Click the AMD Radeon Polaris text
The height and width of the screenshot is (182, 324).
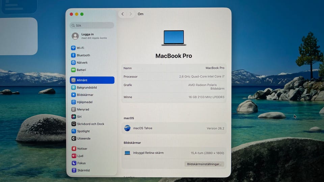coord(202,85)
